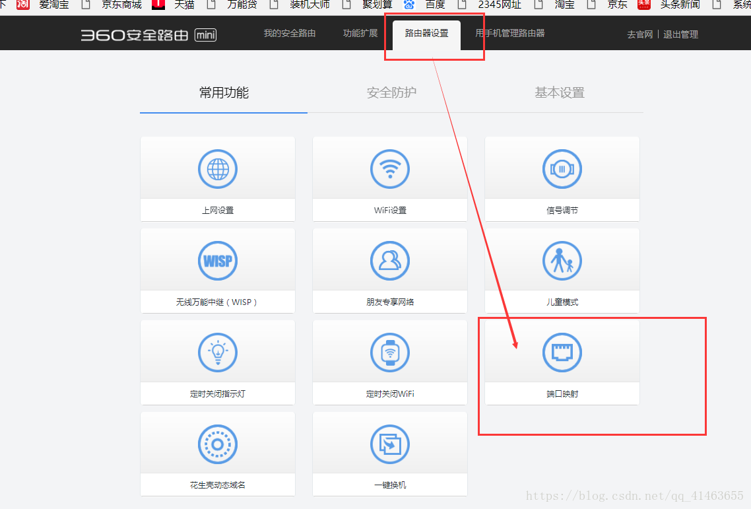Switch to 基本设置 section tab

[560, 92]
